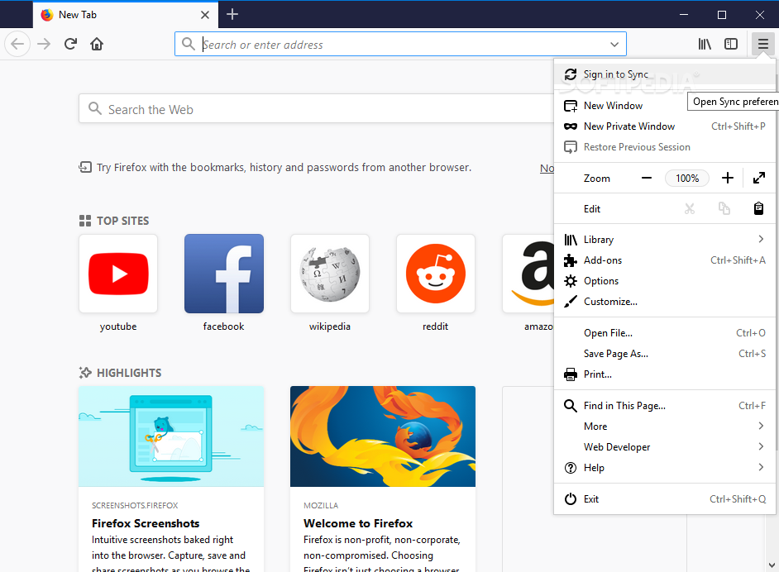
Task: Open the Facebook top site tile
Action: (x=224, y=274)
